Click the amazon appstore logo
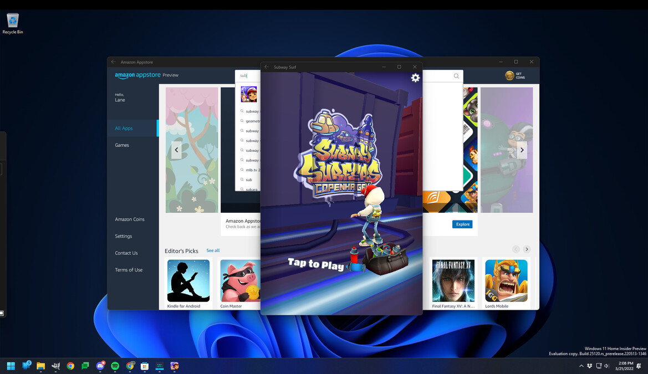648x374 pixels. (137, 75)
